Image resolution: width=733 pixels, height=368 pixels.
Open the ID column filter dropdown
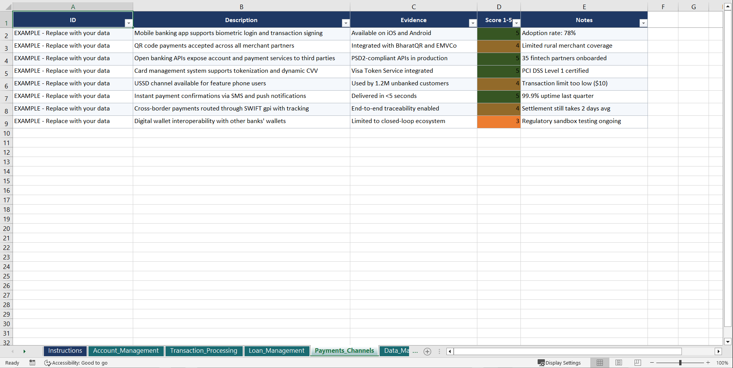tap(129, 23)
